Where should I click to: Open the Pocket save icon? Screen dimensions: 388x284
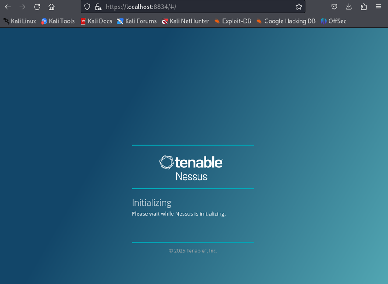pyautogui.click(x=334, y=7)
